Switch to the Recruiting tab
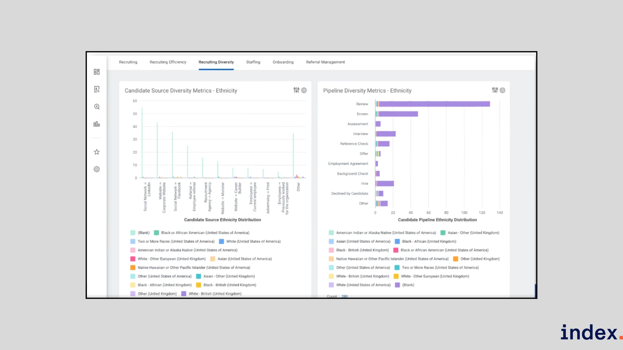Viewport: 623px width, 350px height. (x=128, y=62)
